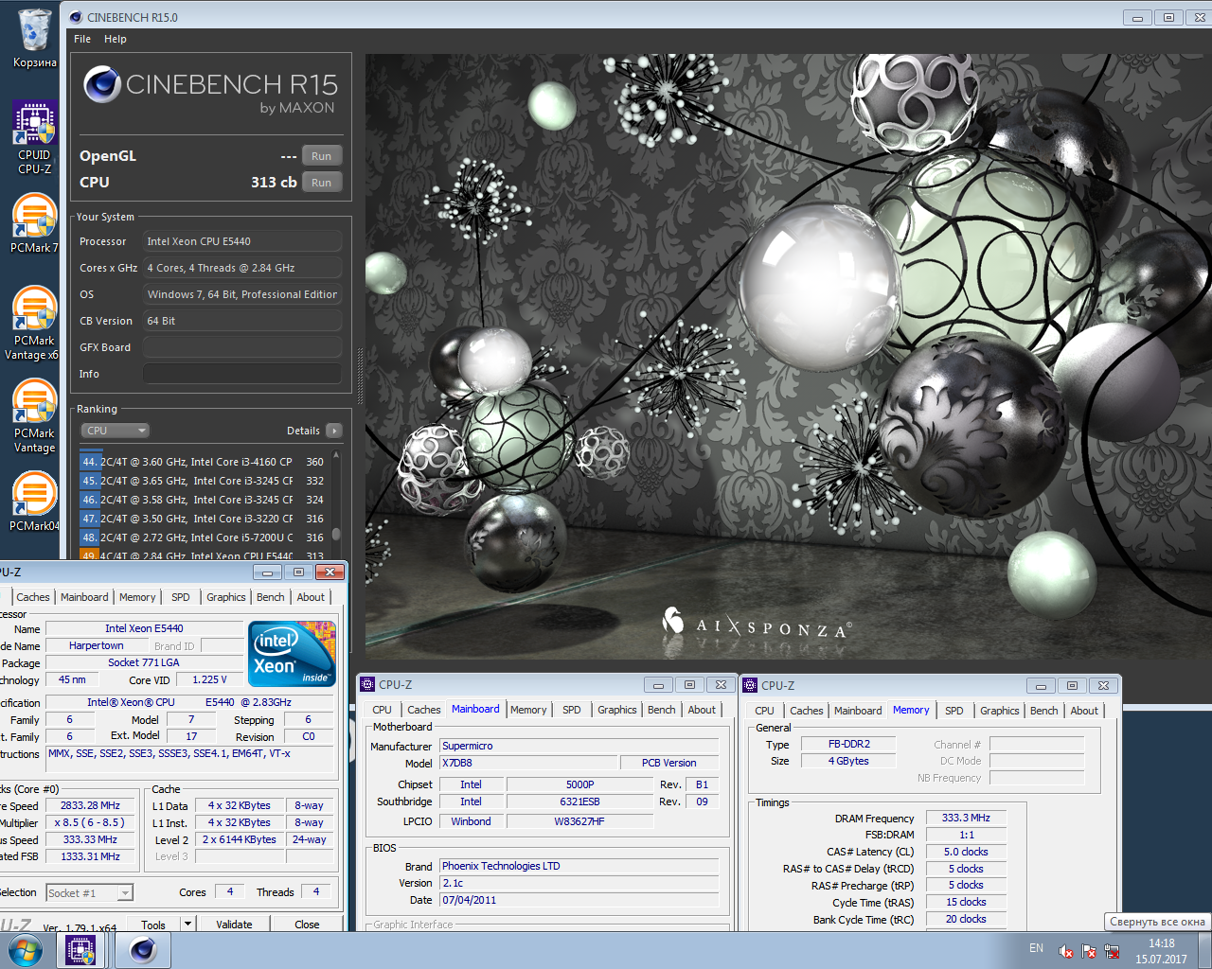Run the CPU benchmark
The image size is (1212, 969).
tap(322, 183)
